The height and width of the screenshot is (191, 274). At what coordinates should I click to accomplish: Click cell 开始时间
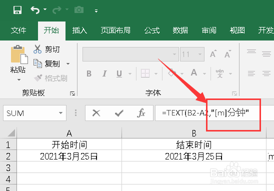pos(69,144)
